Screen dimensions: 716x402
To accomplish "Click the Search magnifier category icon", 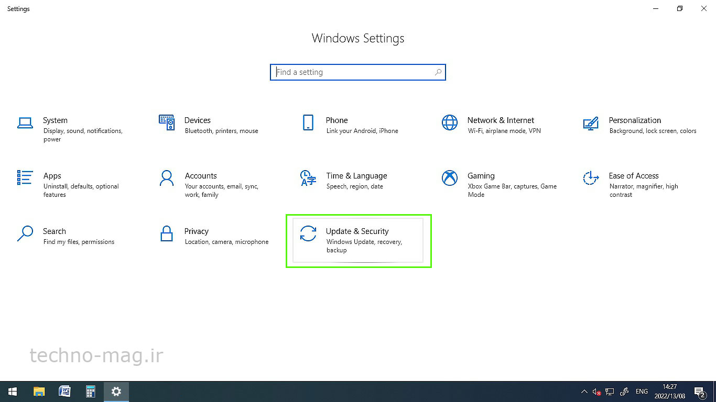I will point(25,233).
